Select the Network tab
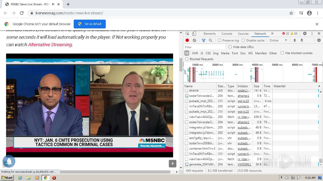The height and width of the screenshot is (181, 323). pyautogui.click(x=260, y=33)
